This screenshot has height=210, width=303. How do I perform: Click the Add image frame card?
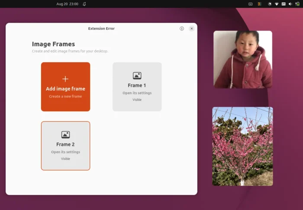point(65,87)
